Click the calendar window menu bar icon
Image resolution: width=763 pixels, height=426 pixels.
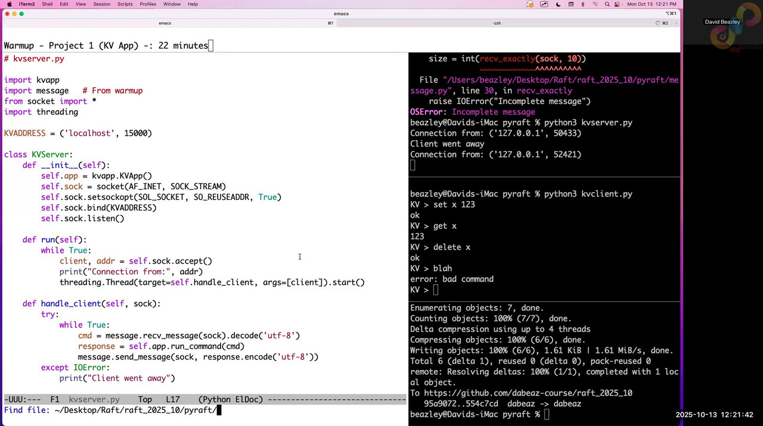[x=570, y=4]
